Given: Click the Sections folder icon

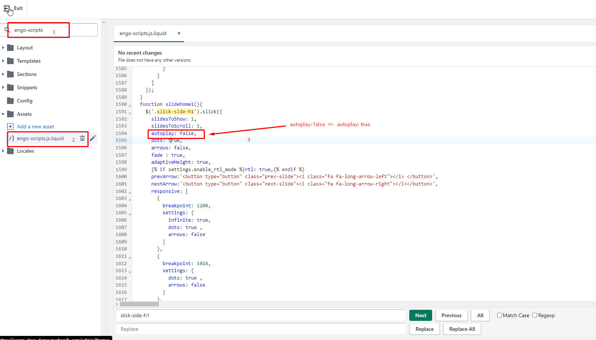Looking at the screenshot, I should [x=10, y=74].
